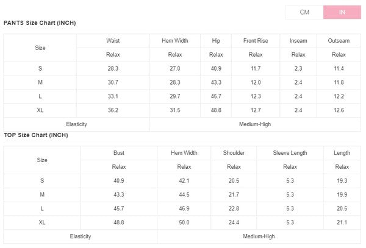
Task: Select top XL hem width value 50.0
Action: (x=184, y=222)
